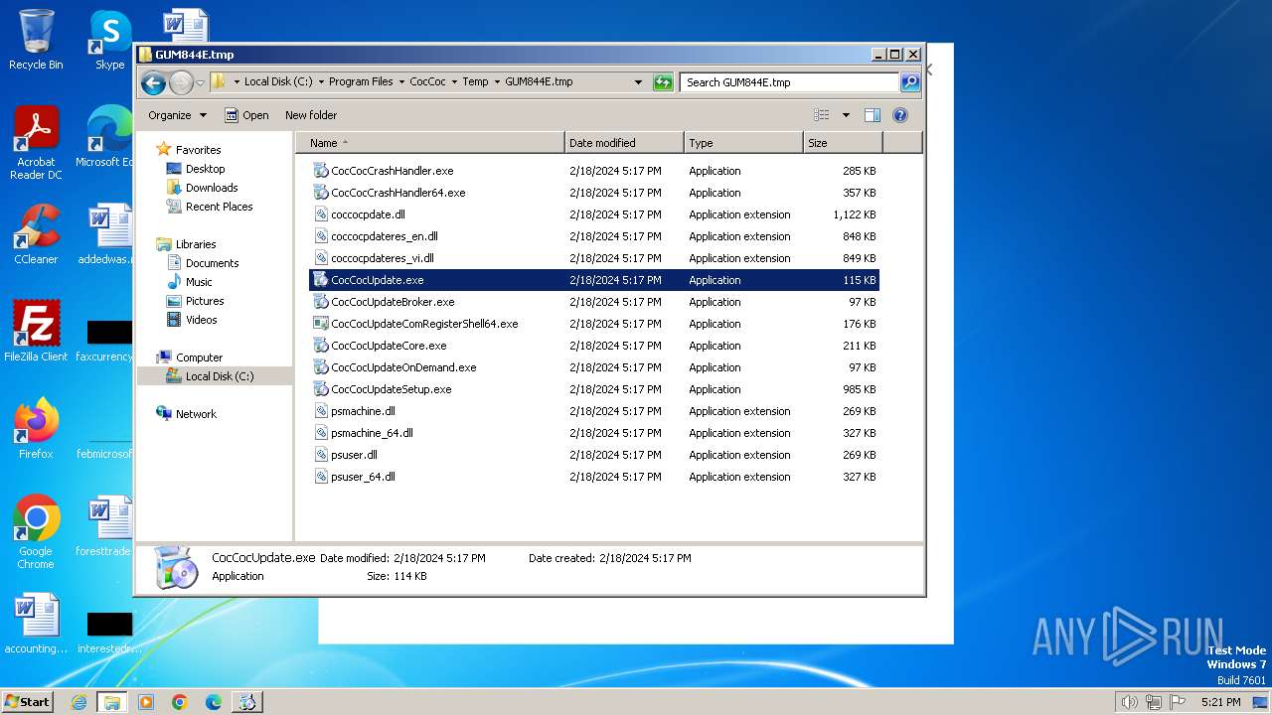
Task: Open the Organize menu
Action: tap(177, 115)
